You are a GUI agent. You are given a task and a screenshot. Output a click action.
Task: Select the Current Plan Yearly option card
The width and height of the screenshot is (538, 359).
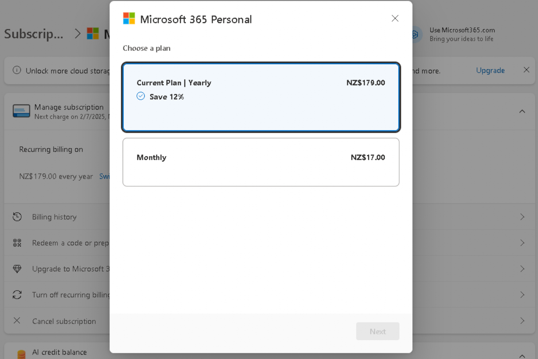[x=261, y=97]
